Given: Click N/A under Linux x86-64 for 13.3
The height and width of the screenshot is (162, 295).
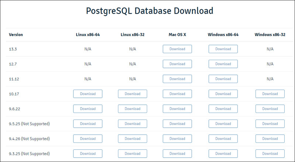Looking at the screenshot, I should pos(88,49).
